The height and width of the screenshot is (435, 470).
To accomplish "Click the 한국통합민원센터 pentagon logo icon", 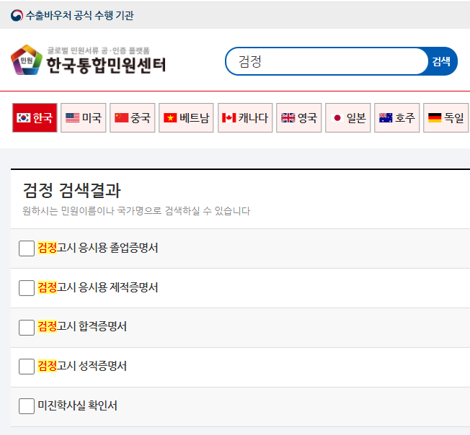I will (27, 60).
